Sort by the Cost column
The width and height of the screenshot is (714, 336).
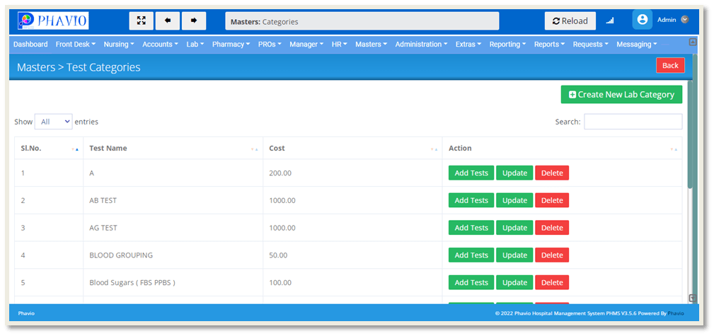[x=352, y=148]
